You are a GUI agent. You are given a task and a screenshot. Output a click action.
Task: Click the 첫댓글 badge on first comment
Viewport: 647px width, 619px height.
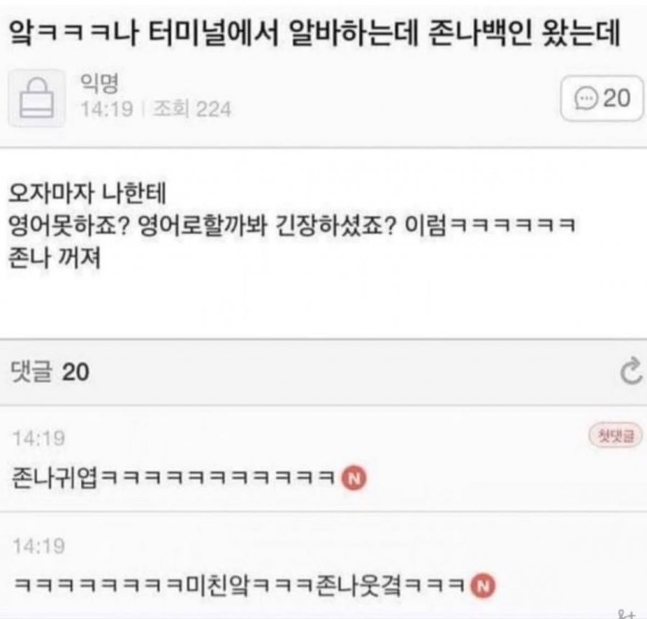tap(615, 436)
